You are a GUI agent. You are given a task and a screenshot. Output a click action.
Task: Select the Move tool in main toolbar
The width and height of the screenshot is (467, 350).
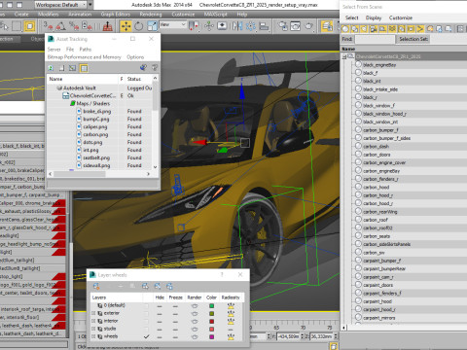[126, 26]
